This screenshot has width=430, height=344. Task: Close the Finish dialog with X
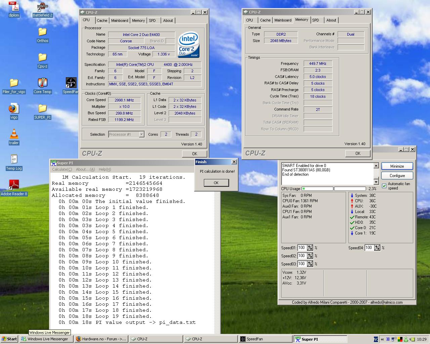pos(234,162)
